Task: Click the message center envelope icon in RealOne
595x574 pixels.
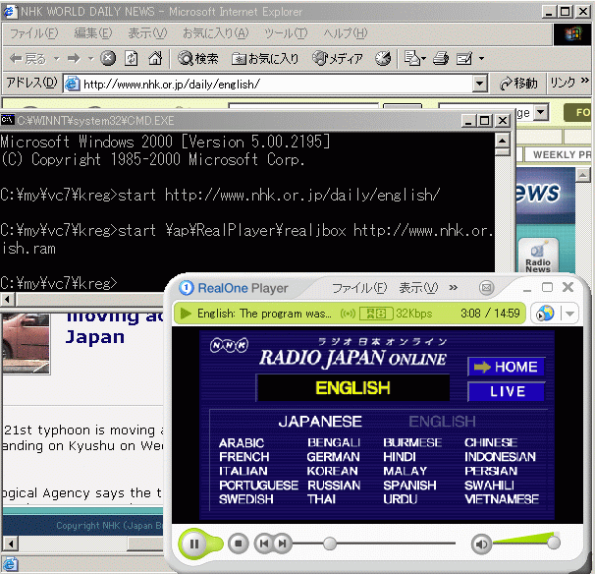Action: pos(486,288)
